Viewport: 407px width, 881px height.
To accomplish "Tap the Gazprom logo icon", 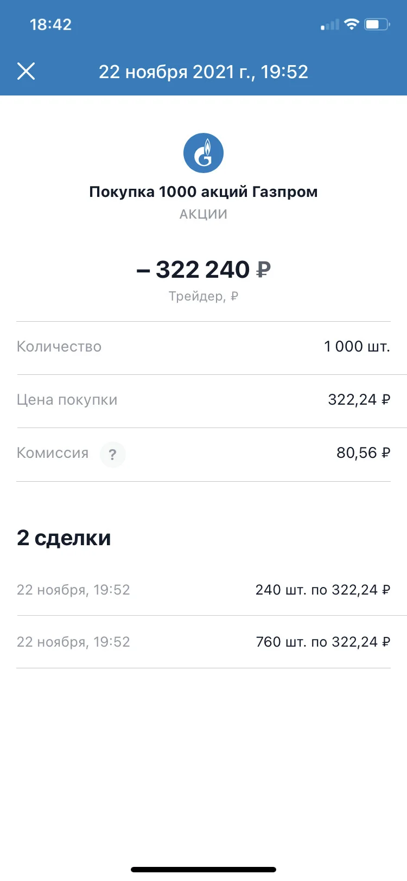I will click(x=203, y=152).
